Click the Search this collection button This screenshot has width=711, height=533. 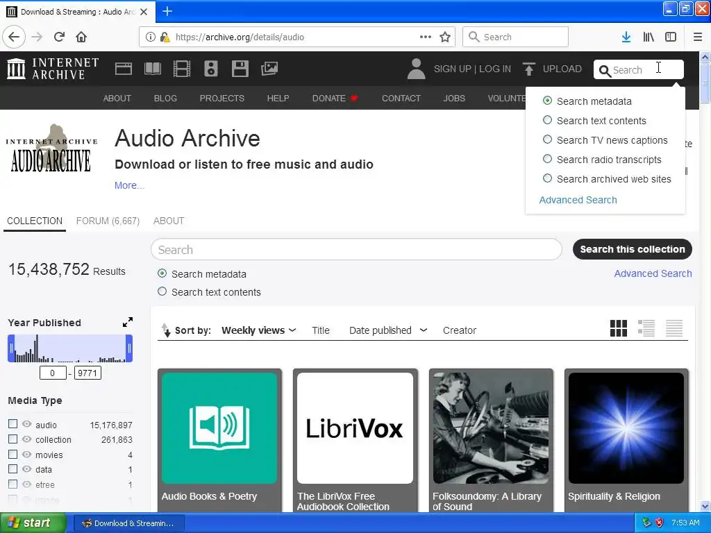(x=632, y=249)
